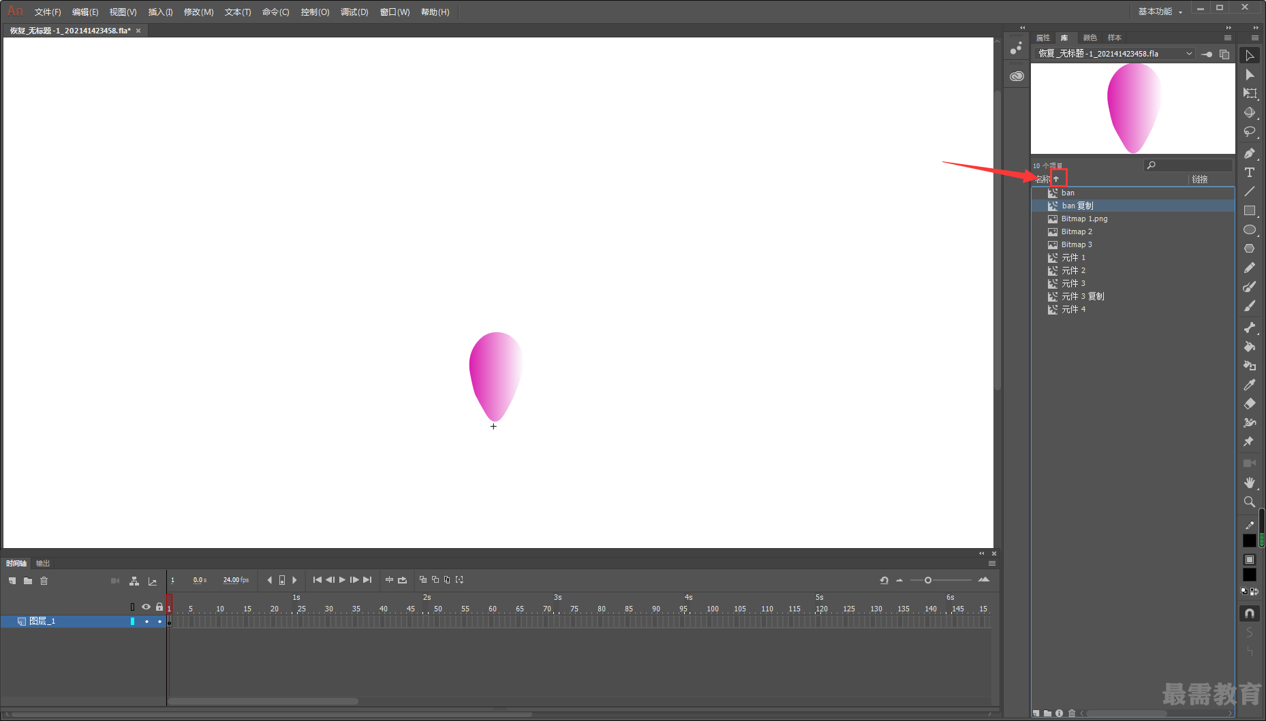Toggle lock dot for 图层_1
Screen dimensions: 1266x721
pyautogui.click(x=159, y=622)
